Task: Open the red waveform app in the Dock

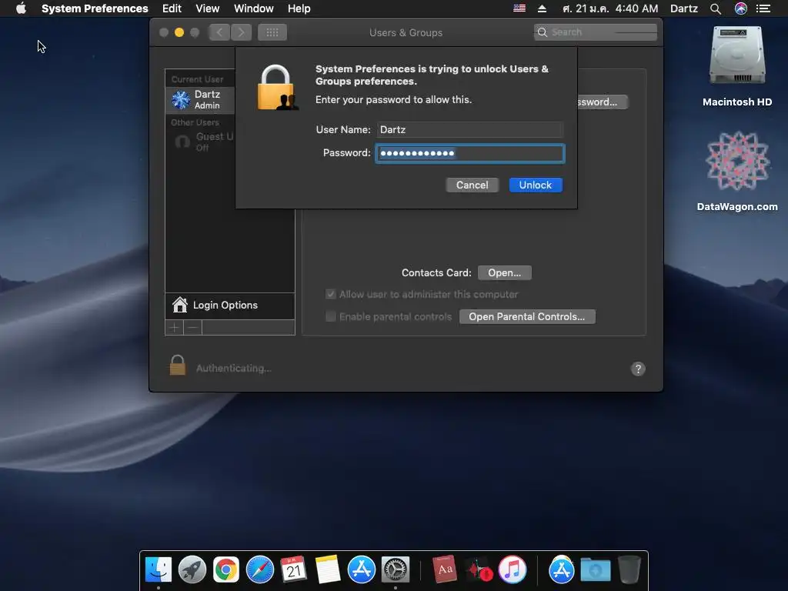Action: click(x=479, y=569)
